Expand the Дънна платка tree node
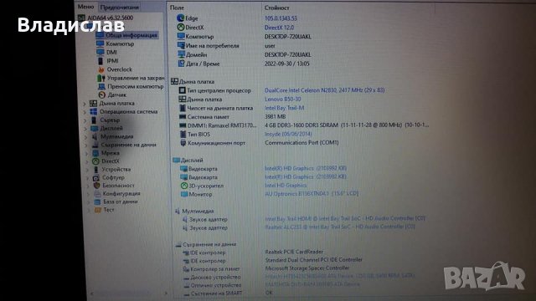This screenshot has height=301, width=536. pos(85,104)
